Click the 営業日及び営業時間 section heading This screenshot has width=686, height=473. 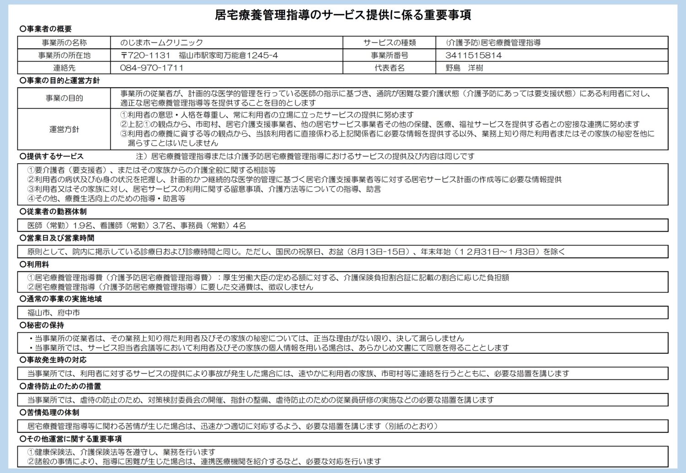57,238
